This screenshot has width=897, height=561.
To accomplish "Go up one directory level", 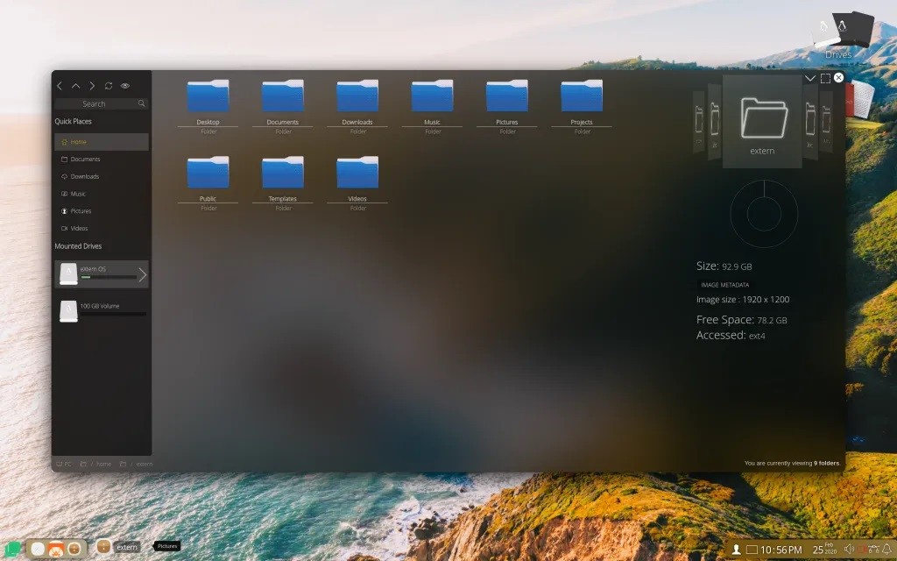I will tap(75, 86).
